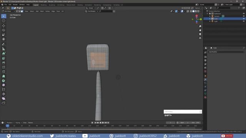Click the play animation button

(x=103, y=123)
